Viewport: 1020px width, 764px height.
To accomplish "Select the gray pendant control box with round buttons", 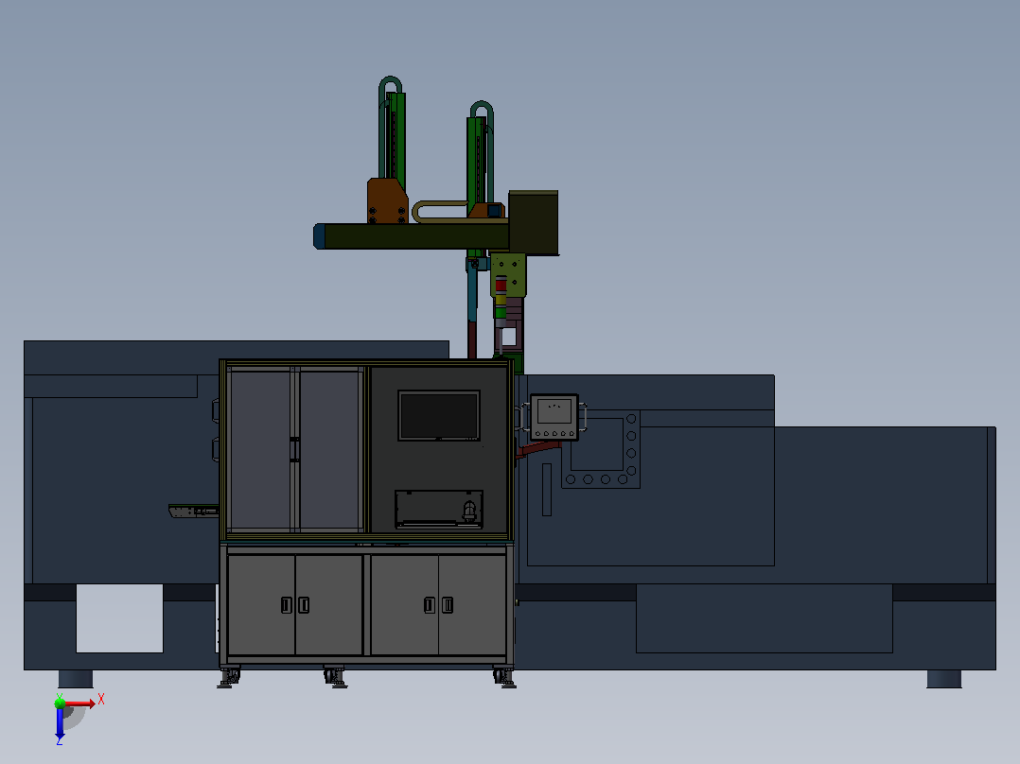I will pyautogui.click(x=554, y=417).
